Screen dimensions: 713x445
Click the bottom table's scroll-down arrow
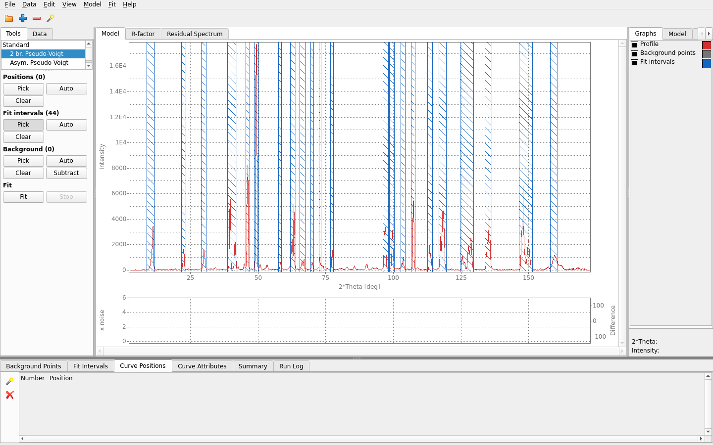click(x=708, y=432)
